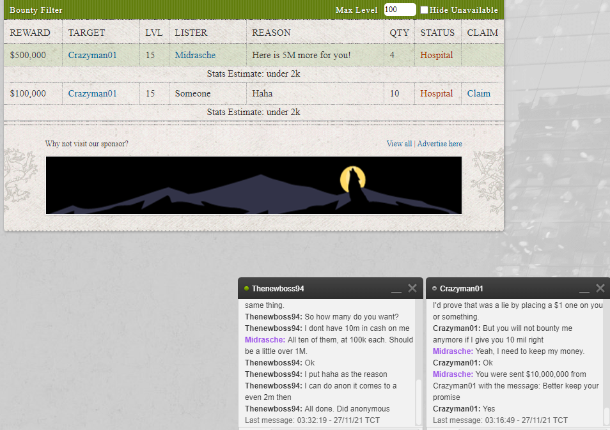Click online status dot of Thenewboss94

pyautogui.click(x=246, y=289)
